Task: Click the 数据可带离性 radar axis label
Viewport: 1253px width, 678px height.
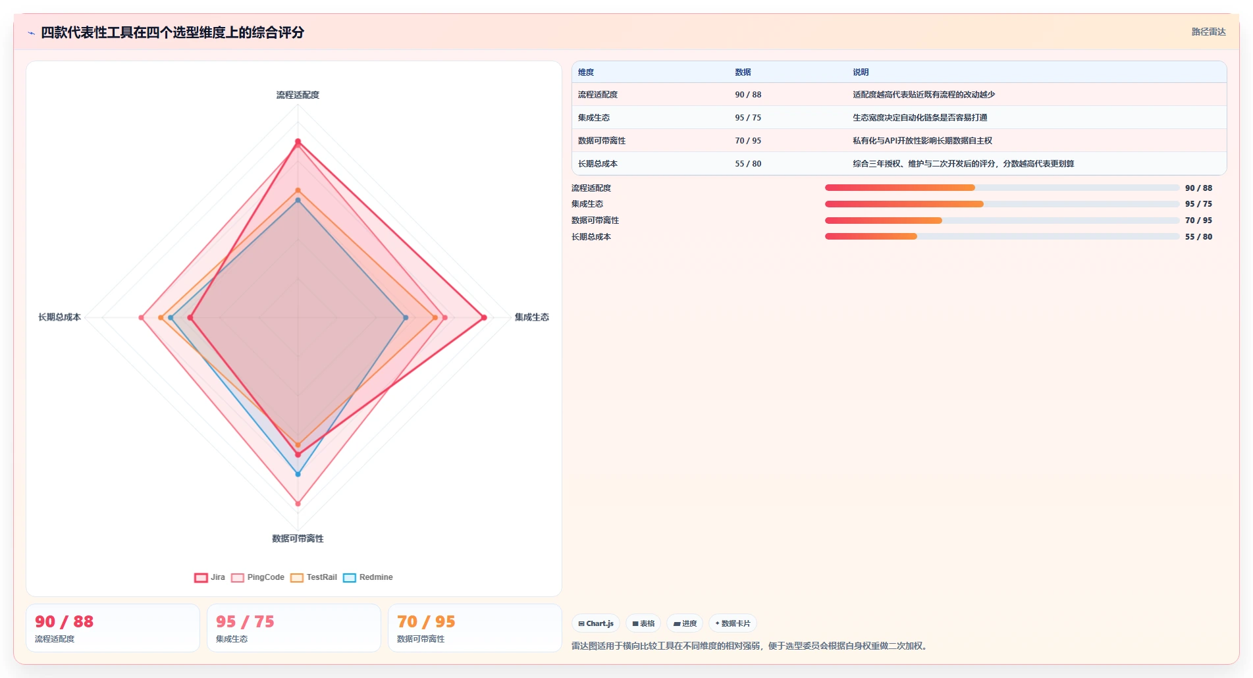Action: (x=298, y=538)
